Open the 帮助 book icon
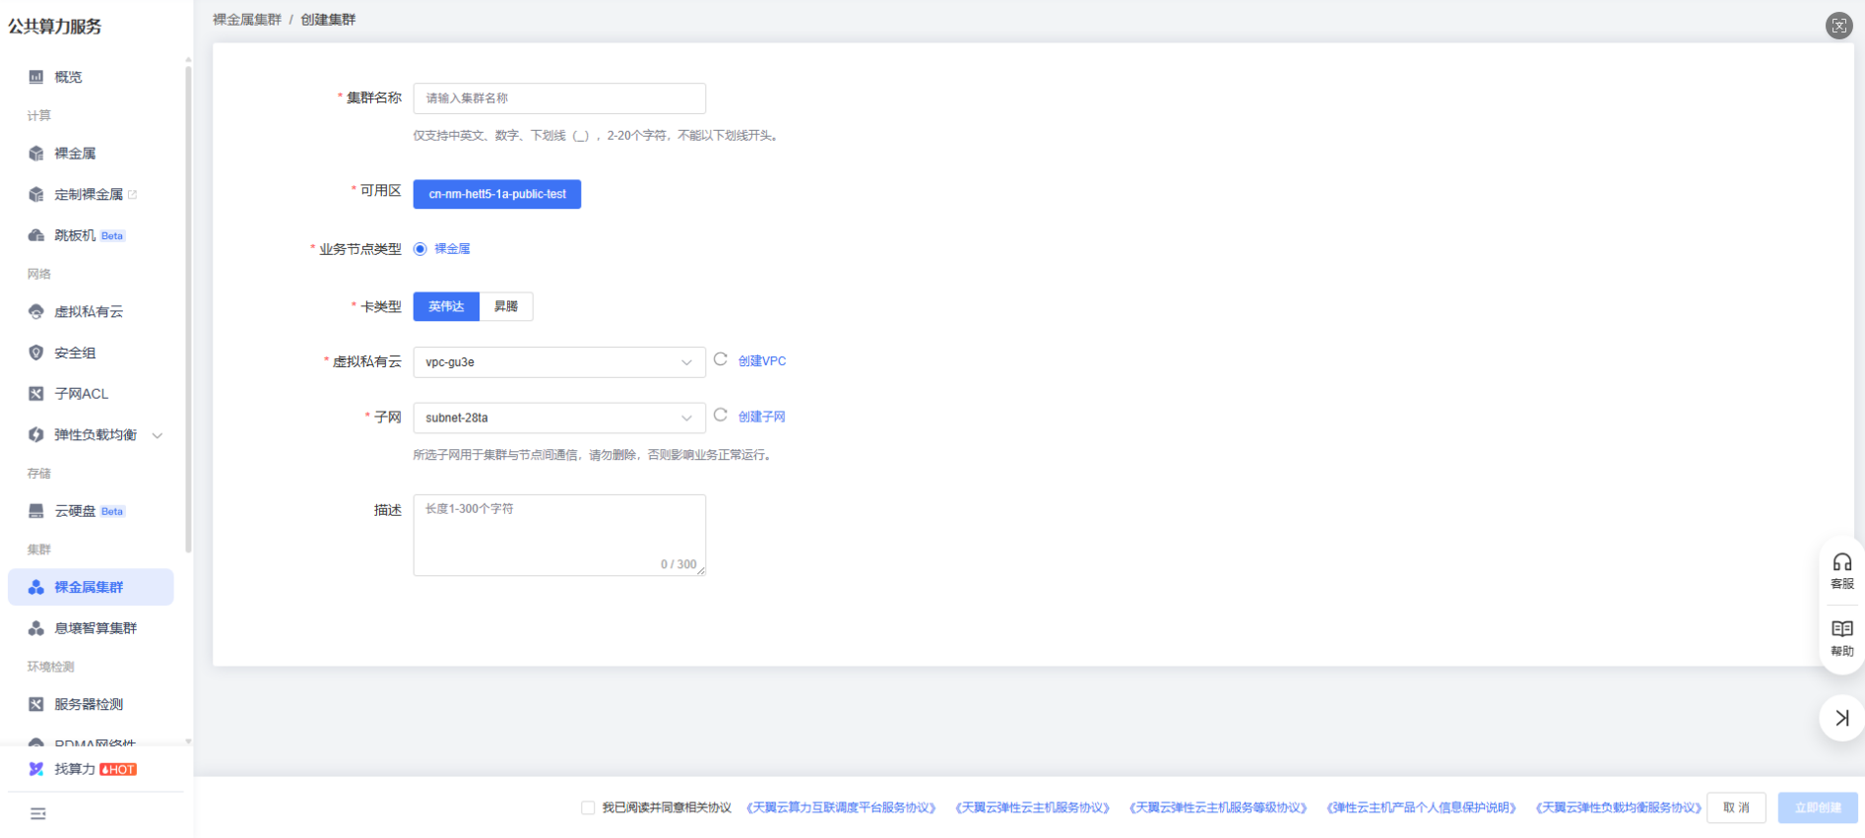Viewport: 1865px width, 838px height. tap(1841, 636)
